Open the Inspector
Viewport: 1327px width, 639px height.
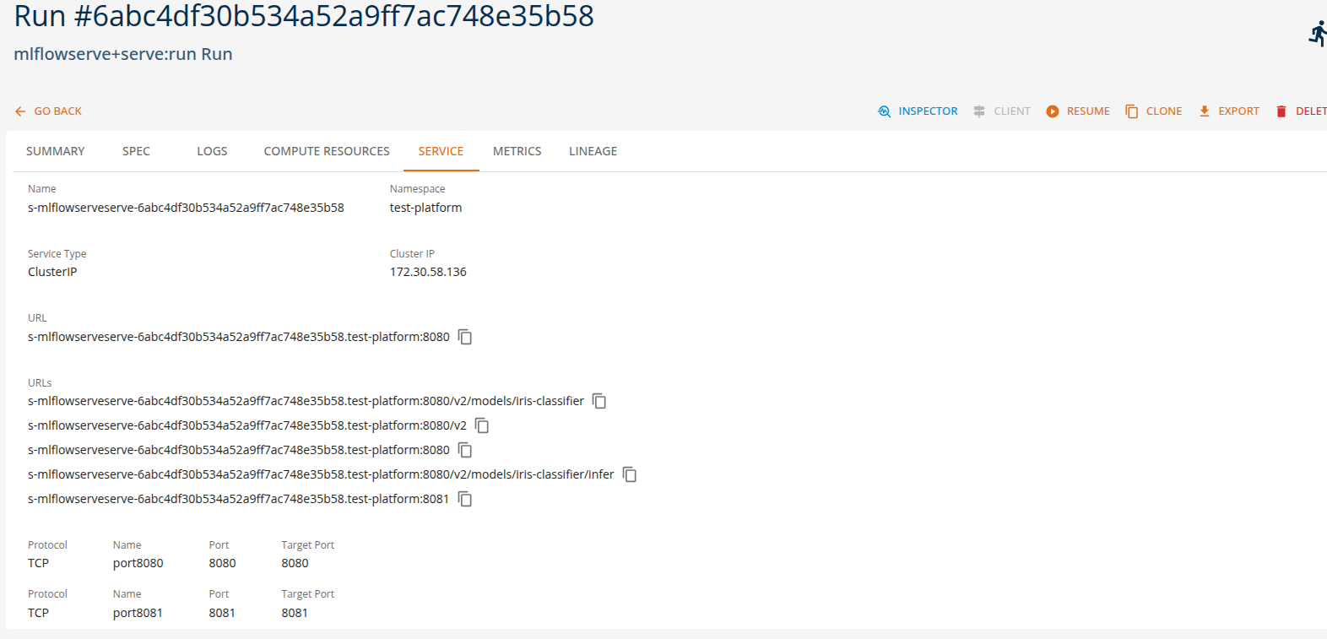[918, 111]
